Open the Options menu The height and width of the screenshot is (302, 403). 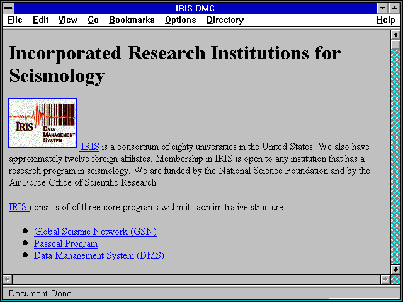coord(181,20)
